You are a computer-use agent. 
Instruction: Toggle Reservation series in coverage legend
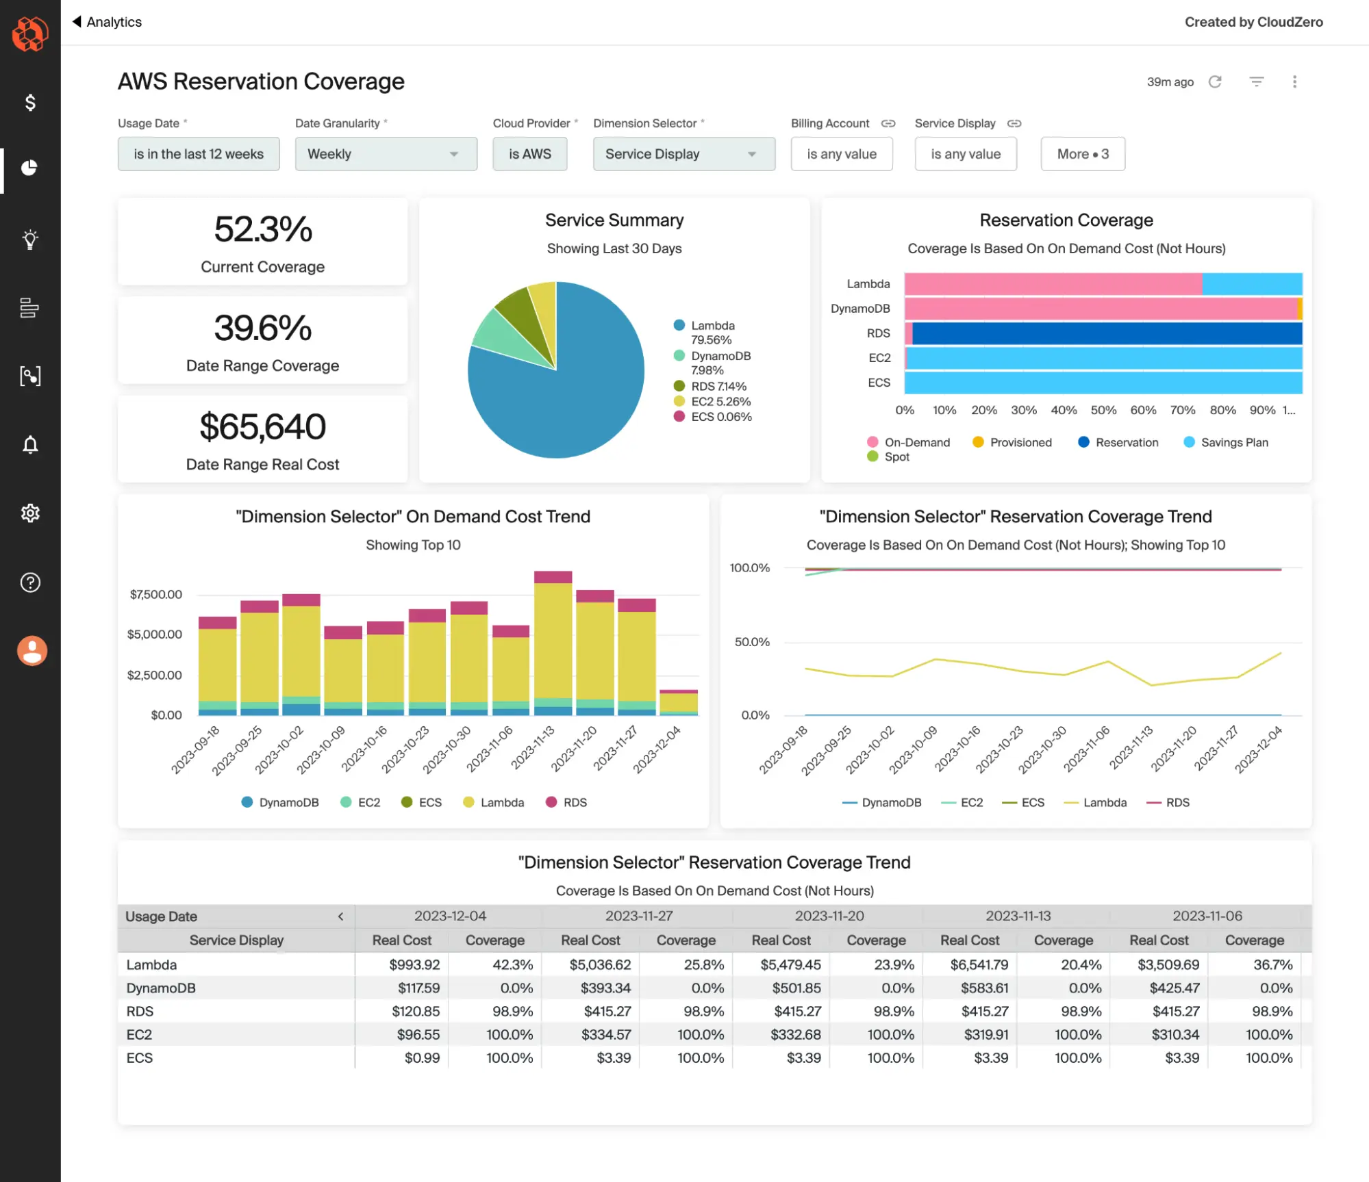pyautogui.click(x=1118, y=442)
